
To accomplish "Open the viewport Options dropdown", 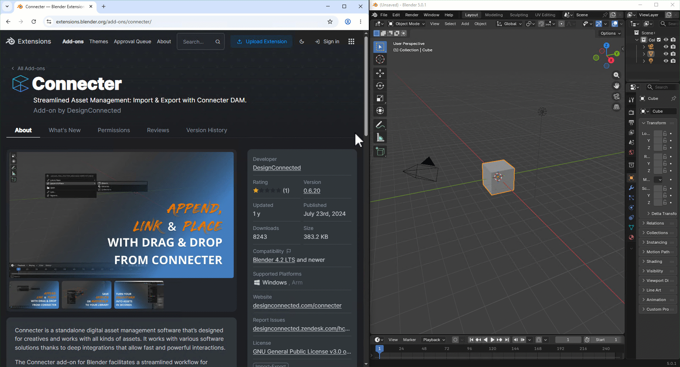I will 610,33.
